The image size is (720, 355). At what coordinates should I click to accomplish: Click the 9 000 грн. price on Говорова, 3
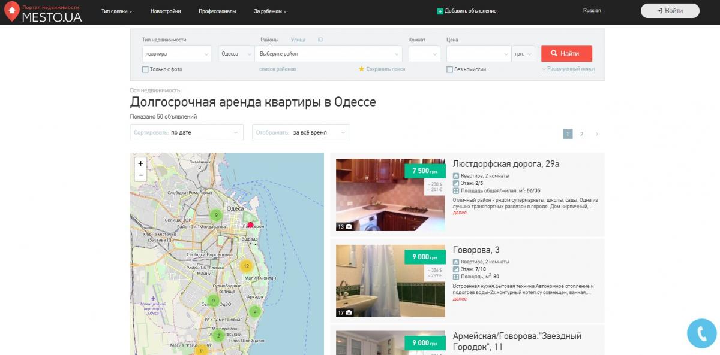tap(425, 257)
